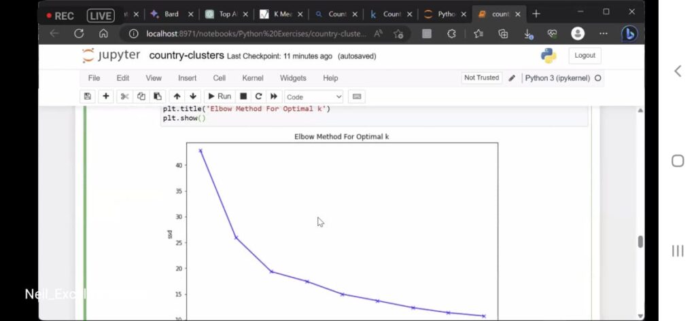Click the edit pencil icon beside Not Trusted

(x=512, y=78)
